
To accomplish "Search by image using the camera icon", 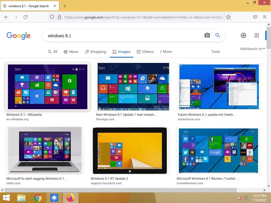I will (207, 35).
